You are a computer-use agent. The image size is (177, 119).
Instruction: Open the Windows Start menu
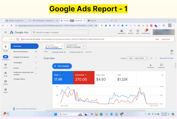pyautogui.click(x=55, y=114)
